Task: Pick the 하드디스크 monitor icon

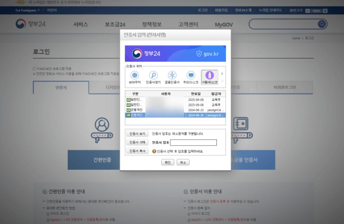Action: (x=191, y=75)
